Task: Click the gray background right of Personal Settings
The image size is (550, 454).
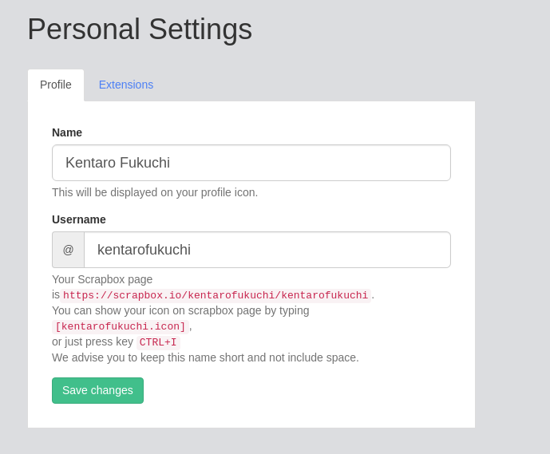Action: (x=399, y=30)
